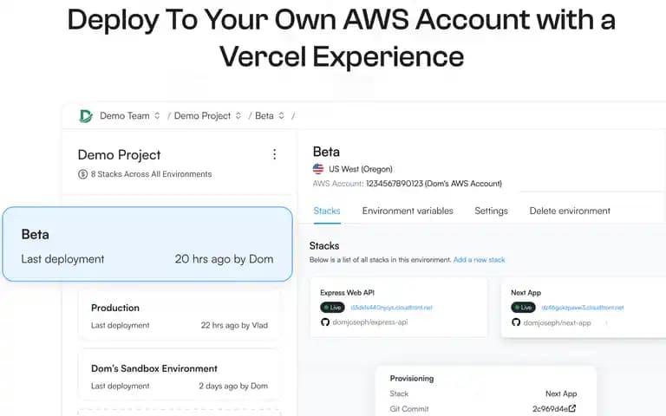Click '8 Stacks Across All Environments' text

coord(151,174)
